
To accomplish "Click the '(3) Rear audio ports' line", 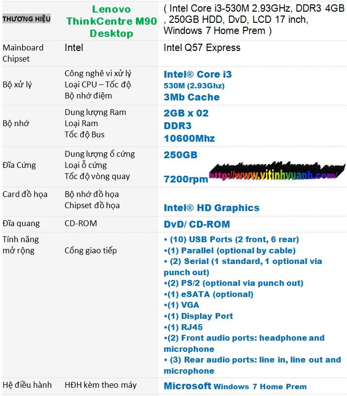I will click(x=252, y=365).
